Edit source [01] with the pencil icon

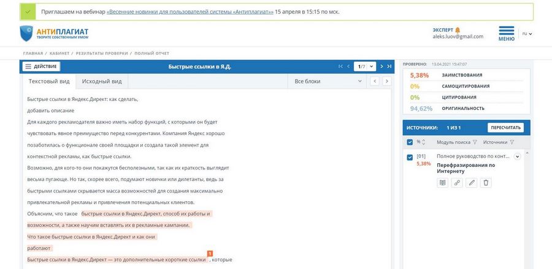(472, 183)
